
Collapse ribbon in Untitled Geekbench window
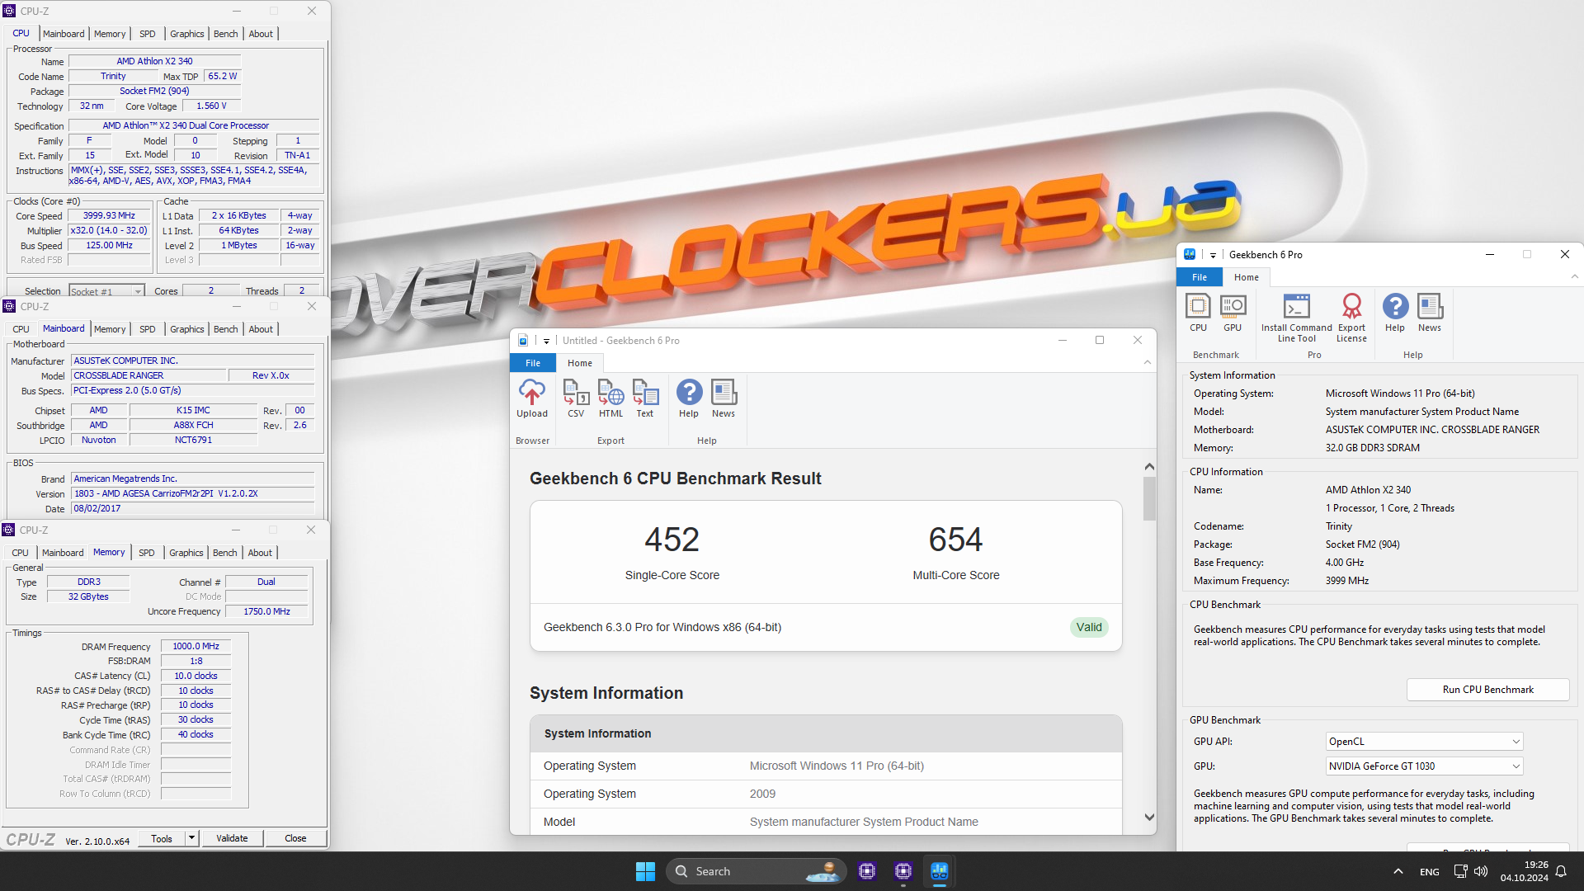coord(1148,362)
